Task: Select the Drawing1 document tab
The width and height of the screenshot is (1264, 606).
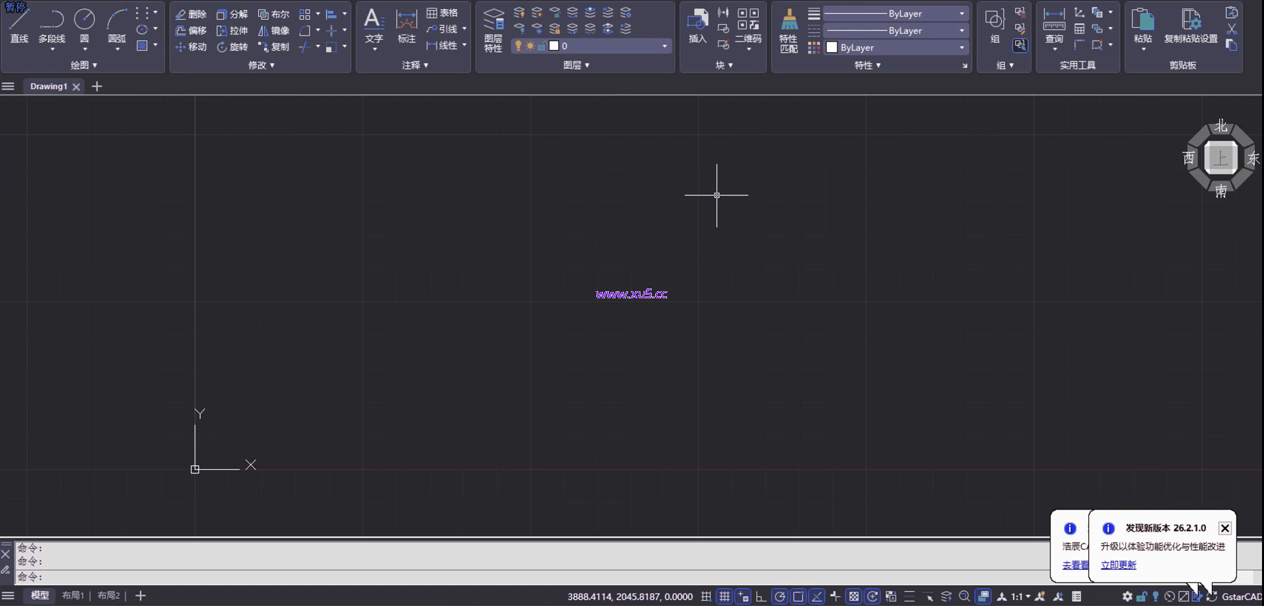Action: [48, 86]
